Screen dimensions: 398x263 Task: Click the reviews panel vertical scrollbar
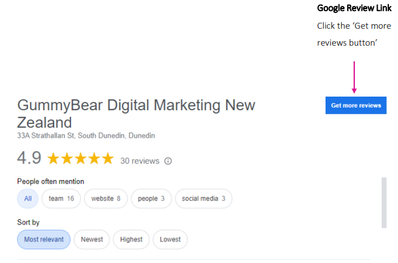pos(384,203)
